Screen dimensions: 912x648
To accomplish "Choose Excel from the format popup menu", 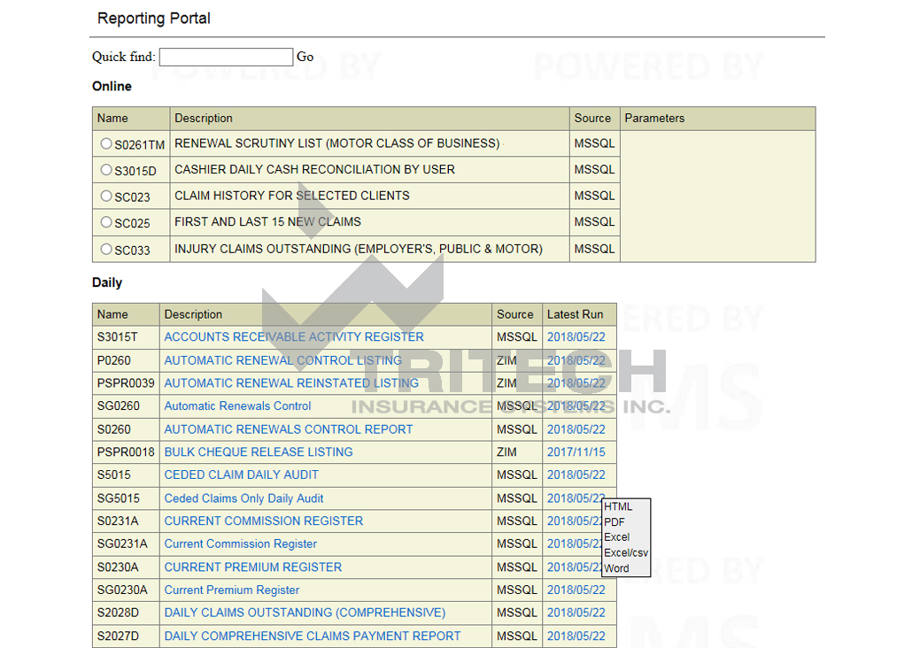I will [616, 536].
